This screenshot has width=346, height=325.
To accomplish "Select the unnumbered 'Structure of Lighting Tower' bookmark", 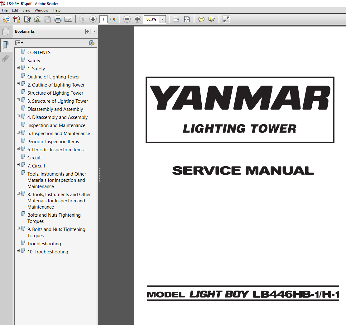I will coord(55,93).
